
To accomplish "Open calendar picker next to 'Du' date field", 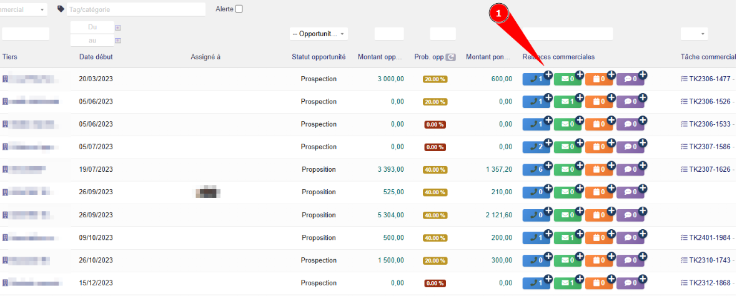I will [x=117, y=28].
